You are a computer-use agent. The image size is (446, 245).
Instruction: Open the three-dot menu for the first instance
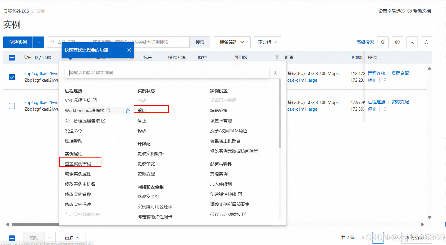pos(385,81)
